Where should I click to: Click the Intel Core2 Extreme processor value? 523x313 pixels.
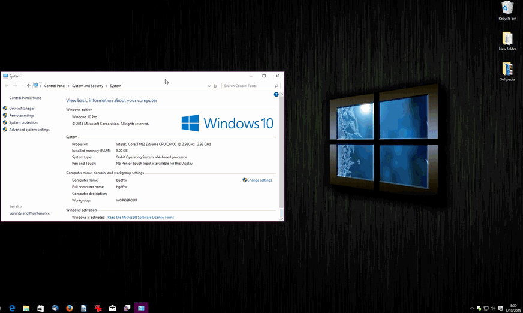point(163,145)
